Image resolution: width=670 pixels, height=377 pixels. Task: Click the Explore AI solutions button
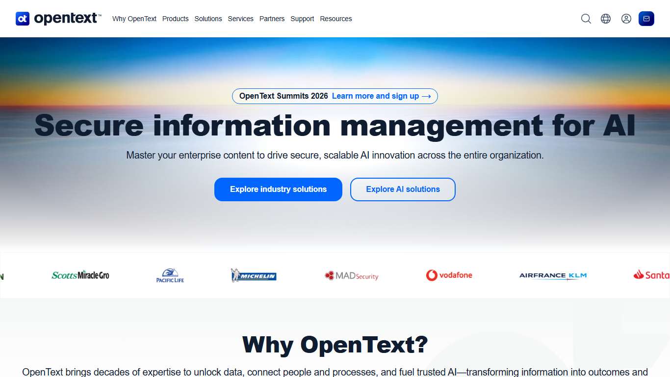[403, 189]
